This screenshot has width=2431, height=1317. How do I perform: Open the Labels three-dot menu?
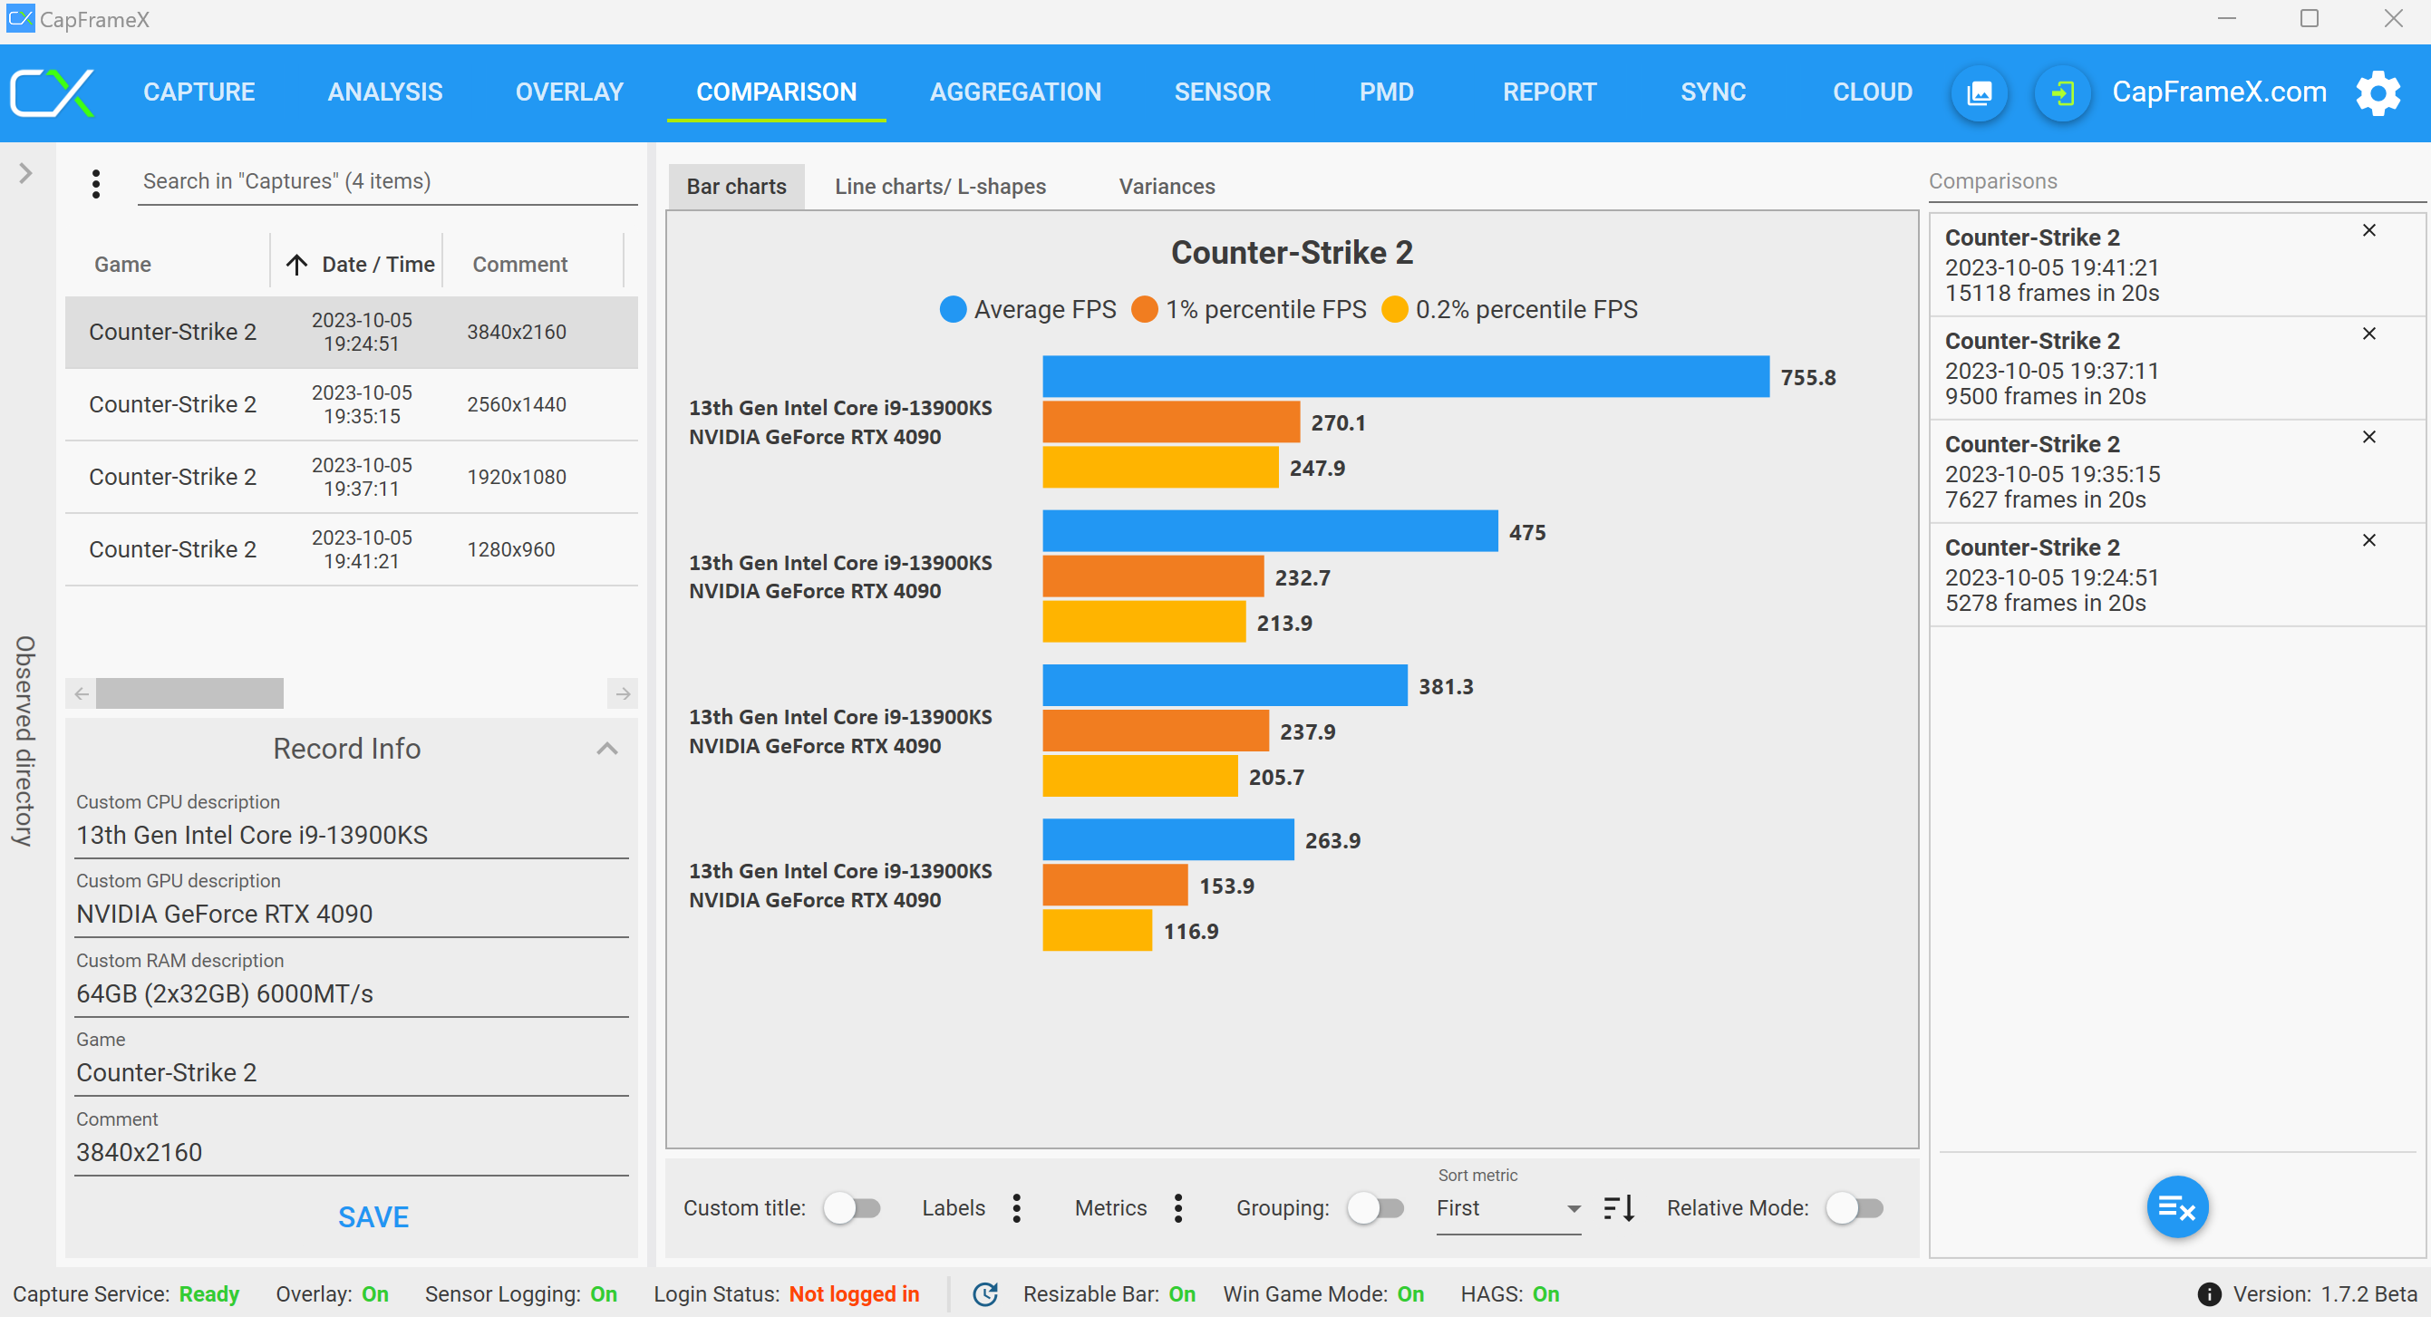[1016, 1207]
